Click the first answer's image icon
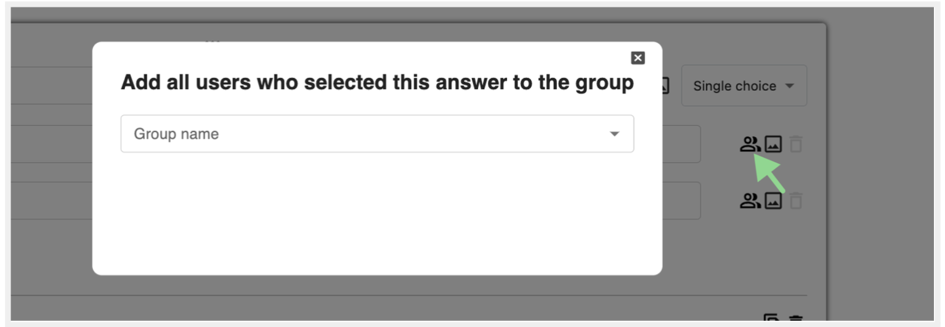This screenshot has width=945, height=327. tap(773, 144)
